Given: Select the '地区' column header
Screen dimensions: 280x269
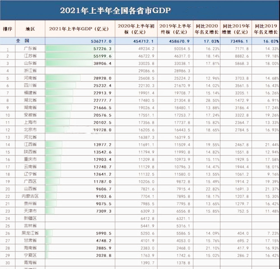Looking at the screenshot, I should click(30, 29).
